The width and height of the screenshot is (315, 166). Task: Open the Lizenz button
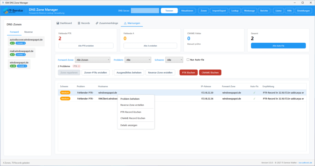click(278, 11)
